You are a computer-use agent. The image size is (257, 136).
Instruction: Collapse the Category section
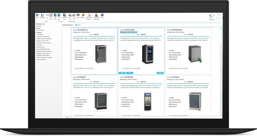pos(36,32)
